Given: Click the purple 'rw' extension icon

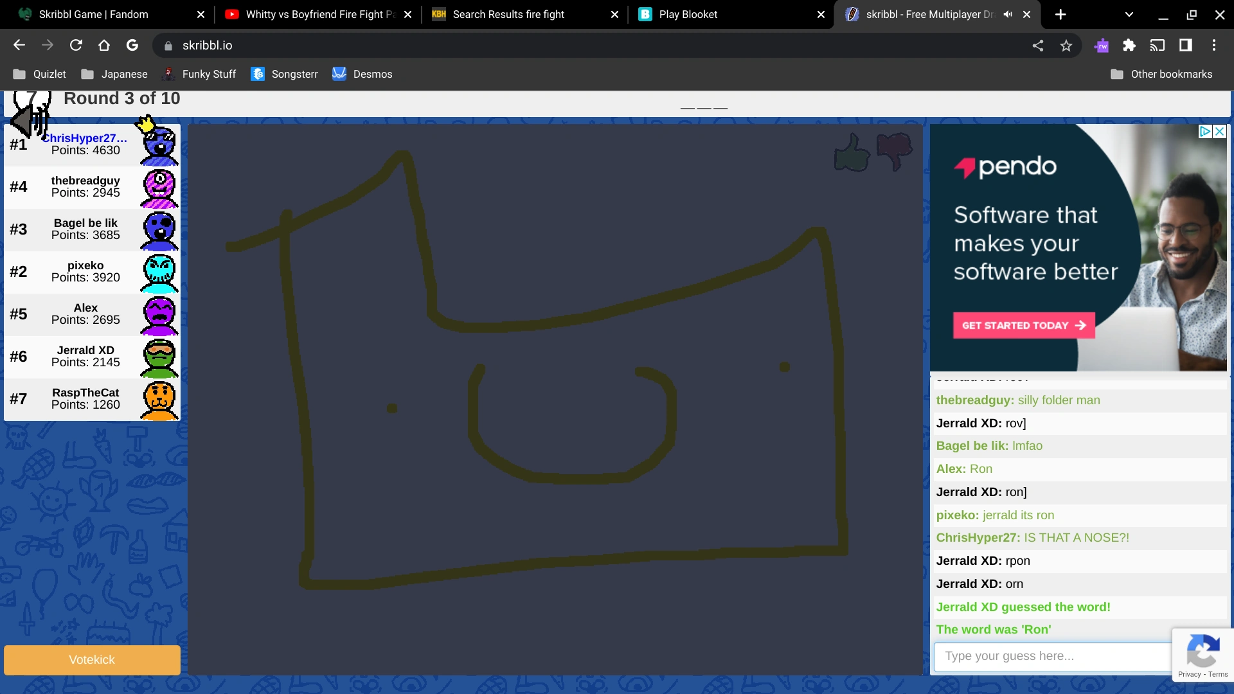Looking at the screenshot, I should (x=1102, y=45).
